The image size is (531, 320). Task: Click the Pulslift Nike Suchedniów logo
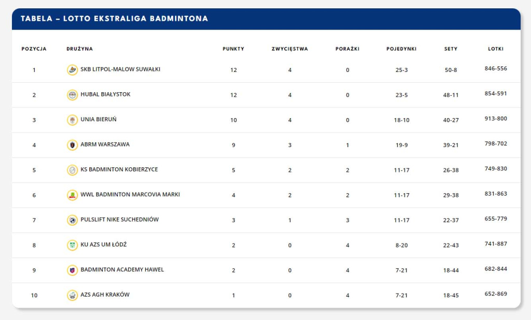click(x=73, y=220)
